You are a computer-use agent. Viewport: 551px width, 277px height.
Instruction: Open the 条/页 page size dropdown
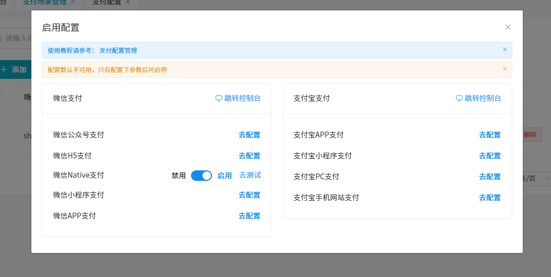(x=536, y=179)
